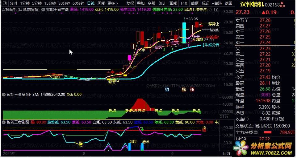
Task: Click the 外盘 value 151598
Action: tap(263, 101)
